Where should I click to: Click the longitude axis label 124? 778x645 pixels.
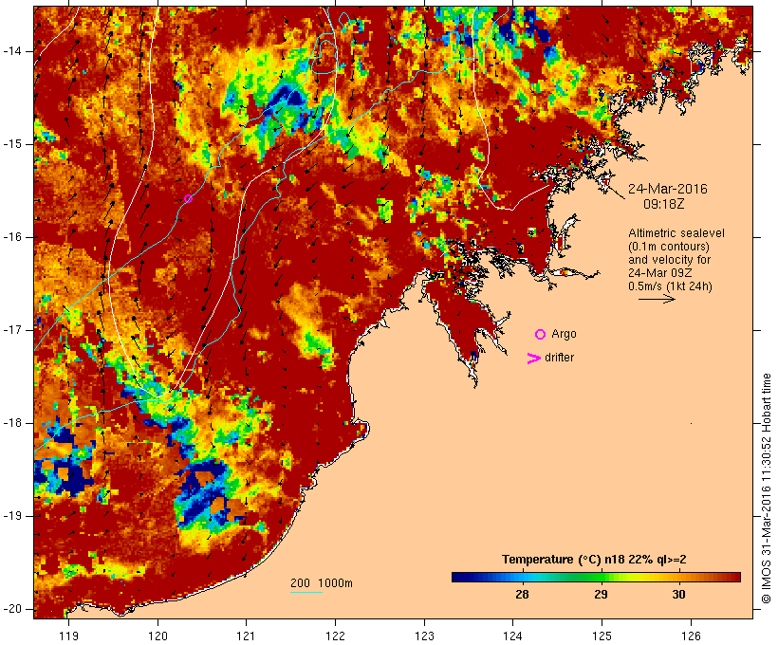[x=512, y=636]
